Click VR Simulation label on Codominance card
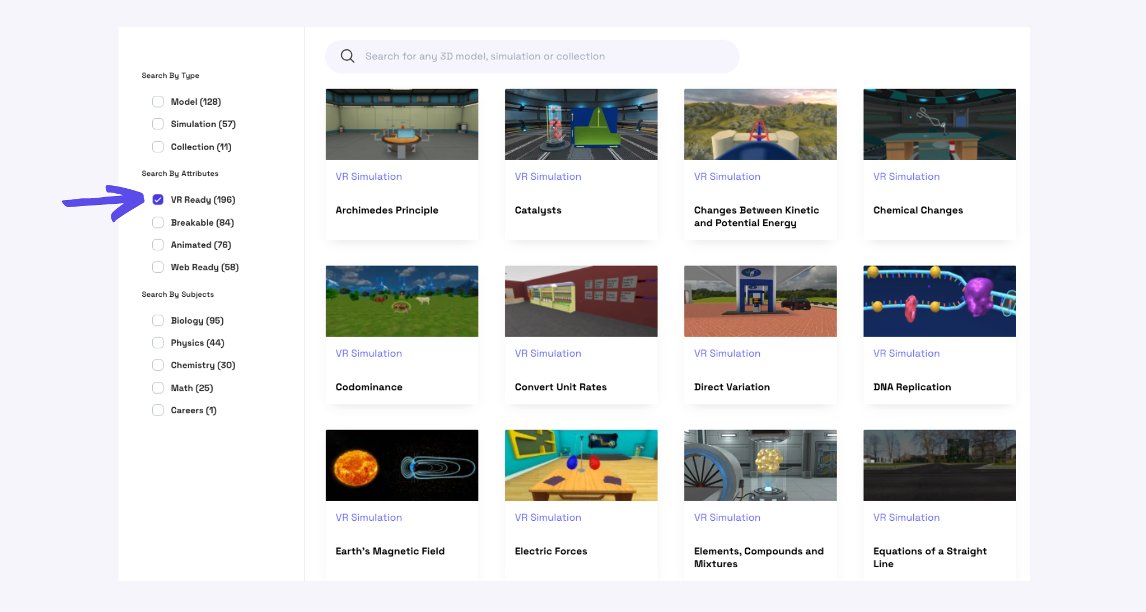This screenshot has width=1146, height=612. (369, 353)
